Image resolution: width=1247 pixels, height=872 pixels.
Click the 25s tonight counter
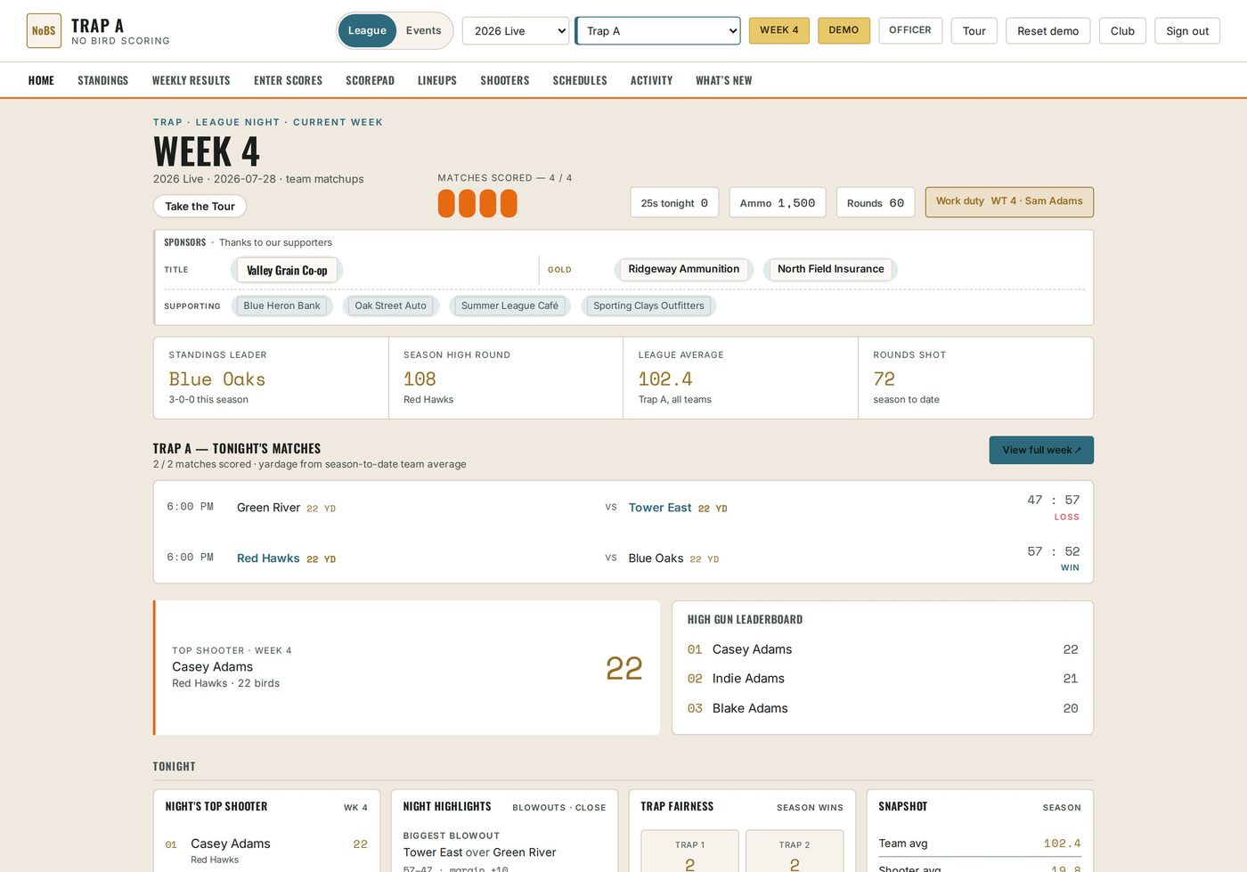point(674,202)
